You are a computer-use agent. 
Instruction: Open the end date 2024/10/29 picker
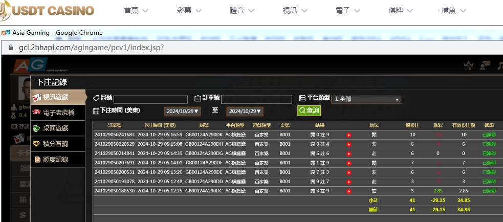click(245, 111)
